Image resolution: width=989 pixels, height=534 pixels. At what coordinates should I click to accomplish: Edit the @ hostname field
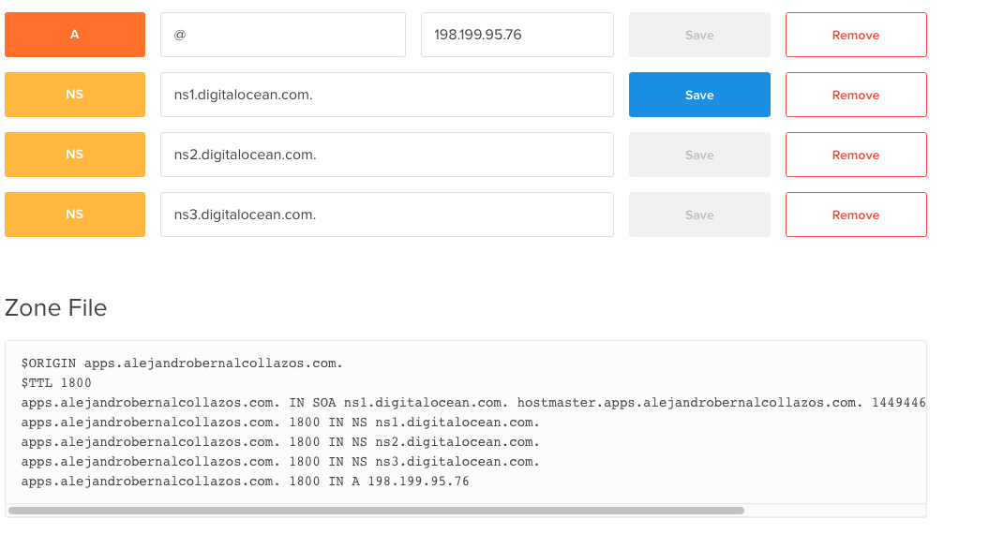pyautogui.click(x=283, y=35)
